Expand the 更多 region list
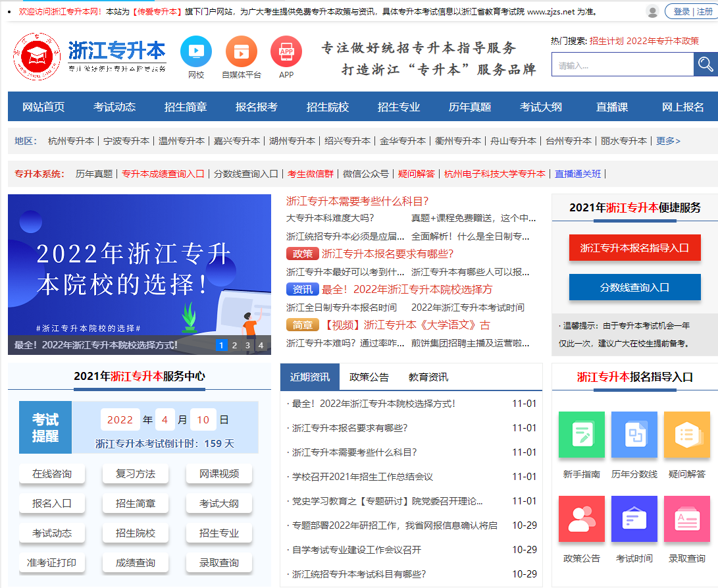 pyautogui.click(x=667, y=141)
